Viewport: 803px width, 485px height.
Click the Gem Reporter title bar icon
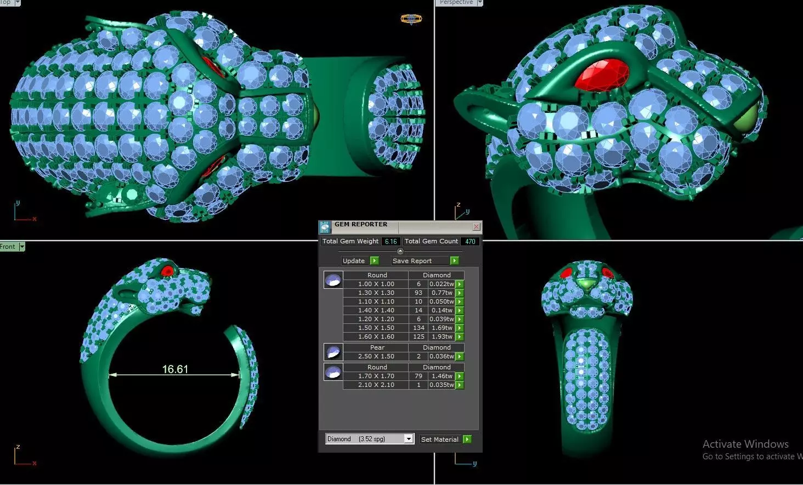click(325, 227)
